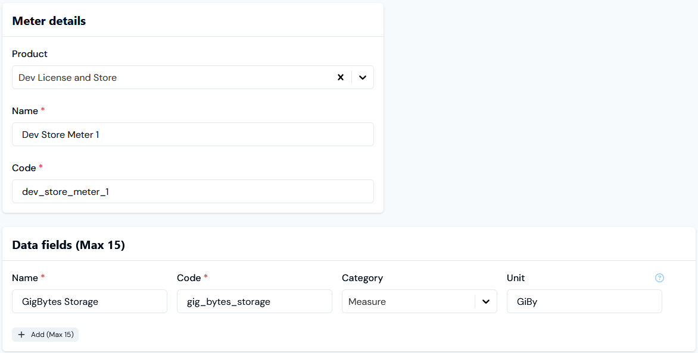The width and height of the screenshot is (698, 353).
Task: Click the Code label in Data fields
Action: coord(189,278)
